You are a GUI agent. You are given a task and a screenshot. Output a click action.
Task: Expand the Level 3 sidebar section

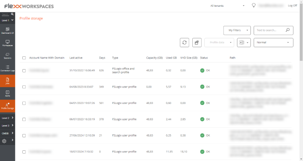point(7,126)
